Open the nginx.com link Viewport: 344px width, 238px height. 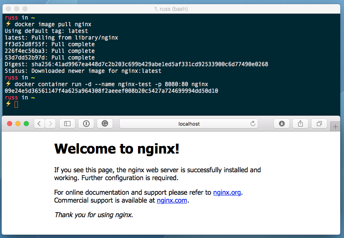172,200
